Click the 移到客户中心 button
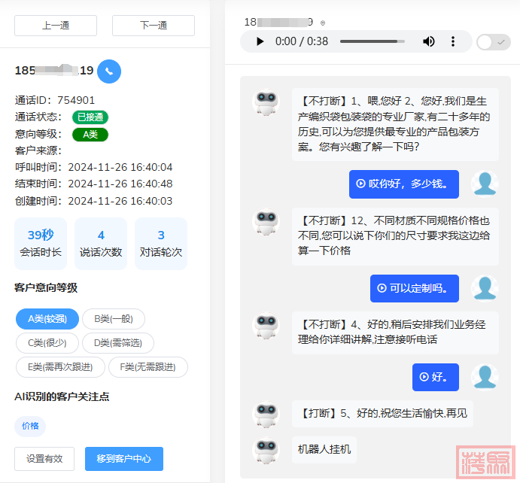Viewport: 520px width, 483px height. point(124,458)
